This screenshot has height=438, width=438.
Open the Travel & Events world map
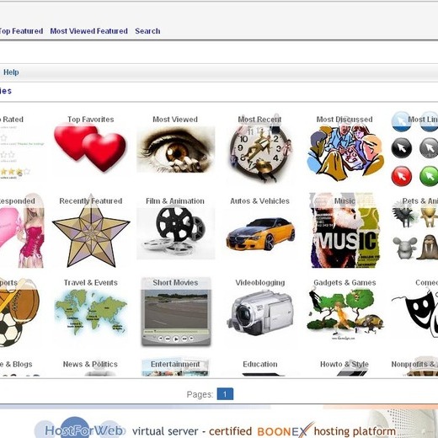pyautogui.click(x=91, y=312)
